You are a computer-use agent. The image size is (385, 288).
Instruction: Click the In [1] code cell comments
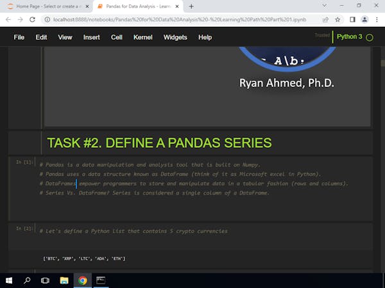tap(194, 179)
